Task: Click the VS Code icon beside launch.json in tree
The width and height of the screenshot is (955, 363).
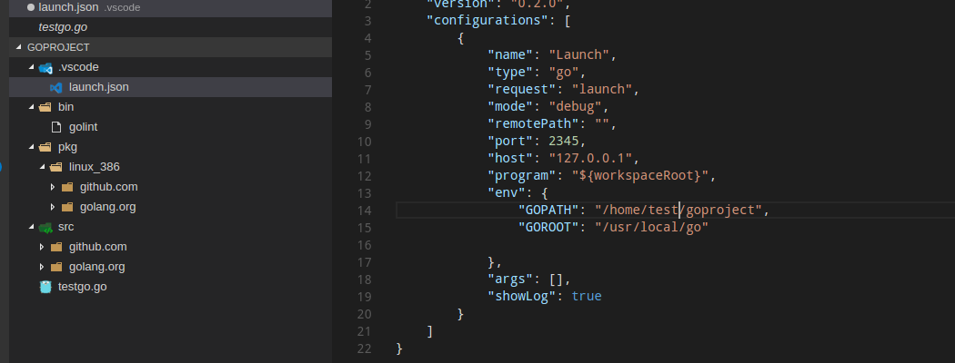Action: pyautogui.click(x=56, y=87)
